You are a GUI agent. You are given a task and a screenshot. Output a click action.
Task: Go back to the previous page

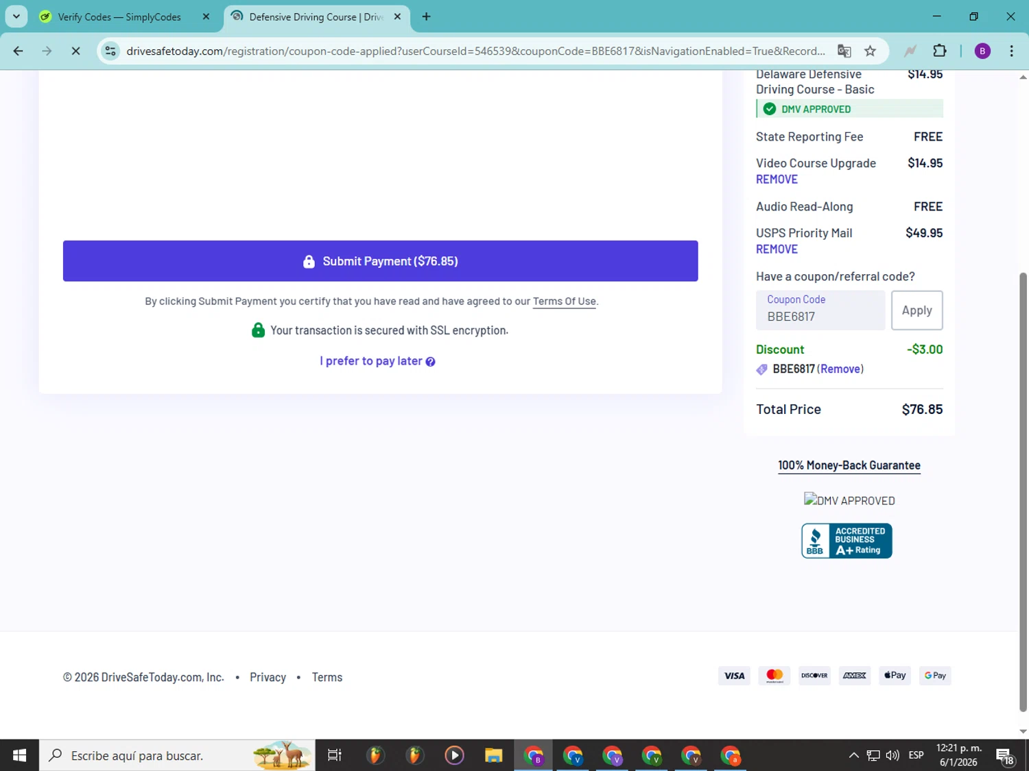click(19, 51)
